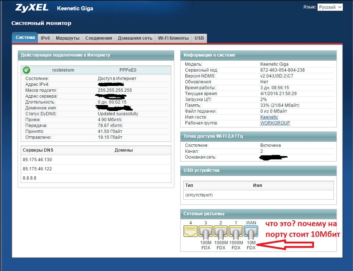Viewport: 353px width, 271px height.
Task: Click Действующее подключение к Интернету header
Action: point(96,55)
